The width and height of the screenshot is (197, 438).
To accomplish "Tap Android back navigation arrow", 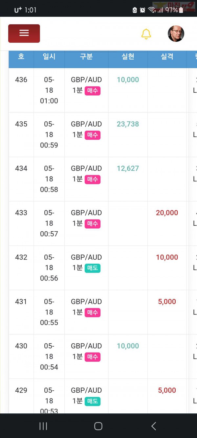I will tap(153, 426).
